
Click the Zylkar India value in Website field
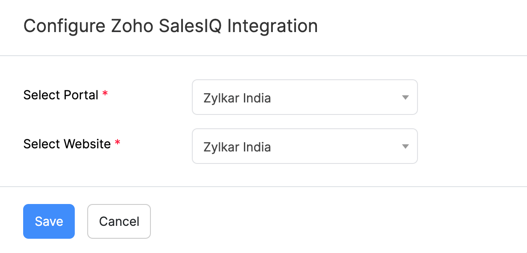[237, 147]
